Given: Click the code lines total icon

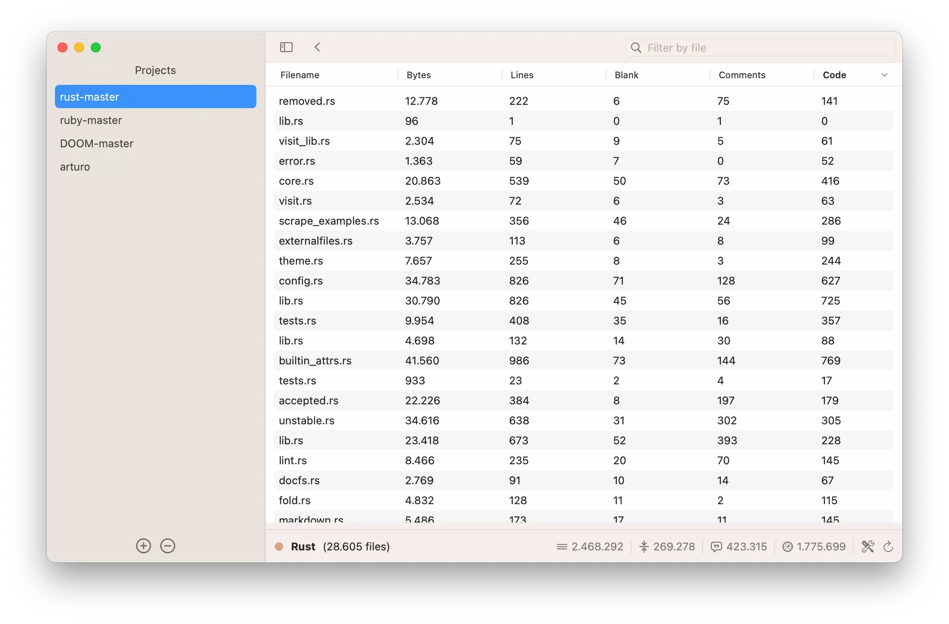Looking at the screenshot, I should 788,547.
